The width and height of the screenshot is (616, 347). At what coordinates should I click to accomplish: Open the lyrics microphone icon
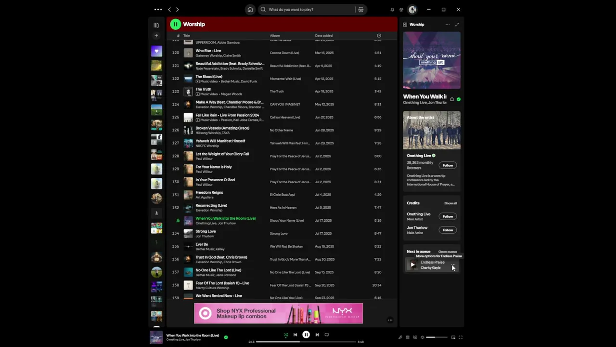tap(400, 337)
